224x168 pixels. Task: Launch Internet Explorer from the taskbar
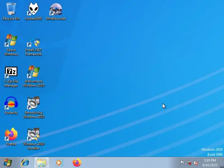[25, 163]
